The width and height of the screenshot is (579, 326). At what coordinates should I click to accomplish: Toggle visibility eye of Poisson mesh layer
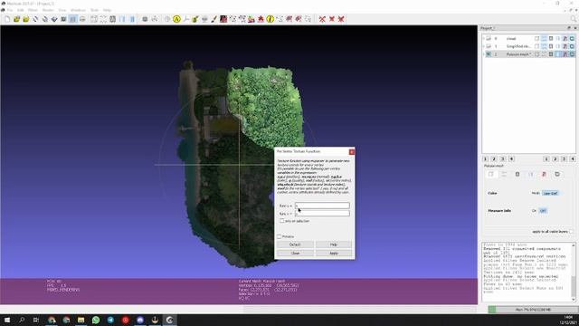[489, 54]
